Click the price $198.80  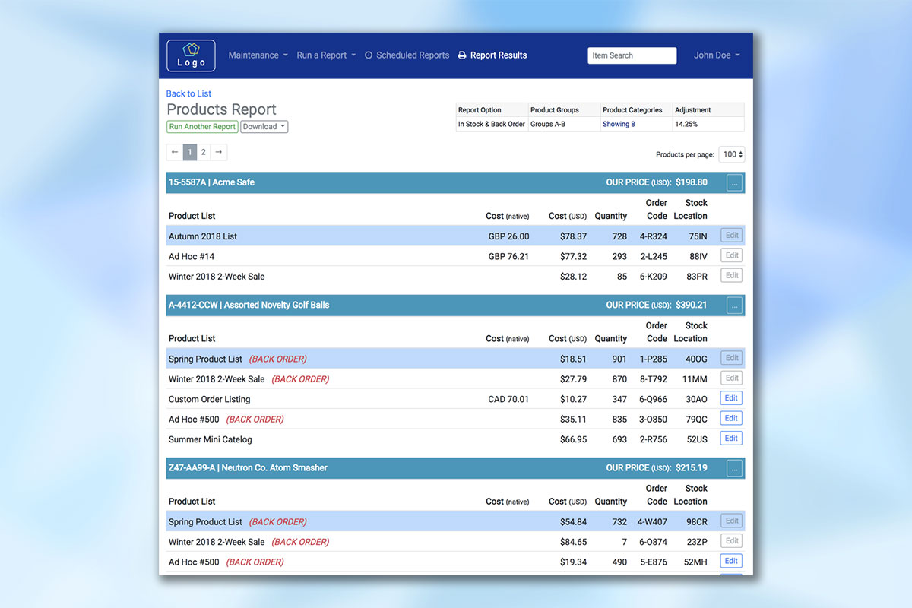point(692,182)
